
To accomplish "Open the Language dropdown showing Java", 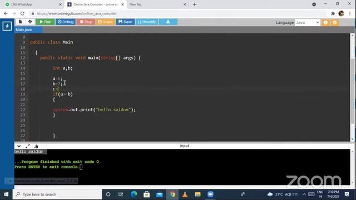I will coord(308,22).
